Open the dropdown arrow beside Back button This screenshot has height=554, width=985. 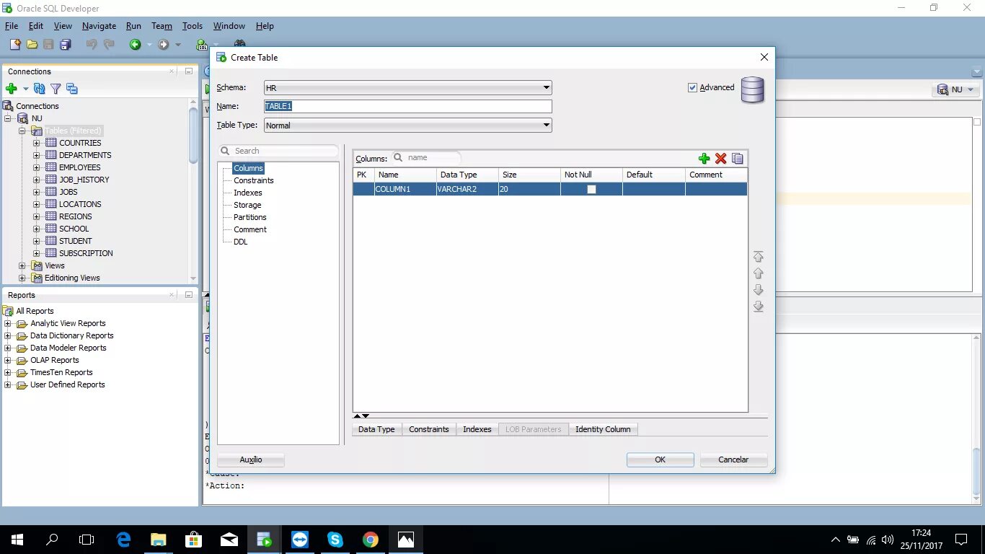(149, 45)
